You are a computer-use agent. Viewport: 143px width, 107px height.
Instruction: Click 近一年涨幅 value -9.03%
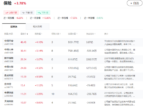[100, 18]
